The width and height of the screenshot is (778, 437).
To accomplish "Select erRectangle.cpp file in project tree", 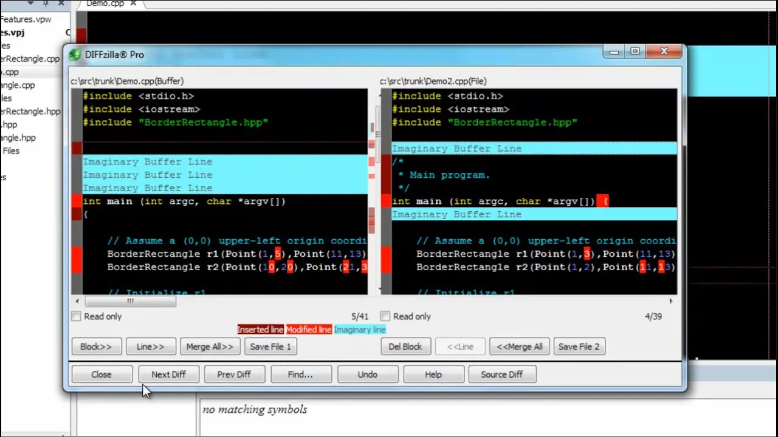I will (30, 59).
